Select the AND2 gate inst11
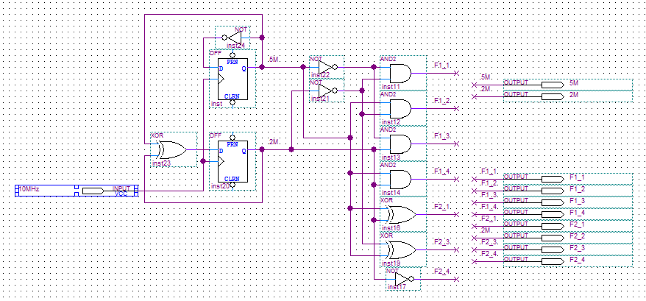The image size is (646, 301). (x=403, y=73)
